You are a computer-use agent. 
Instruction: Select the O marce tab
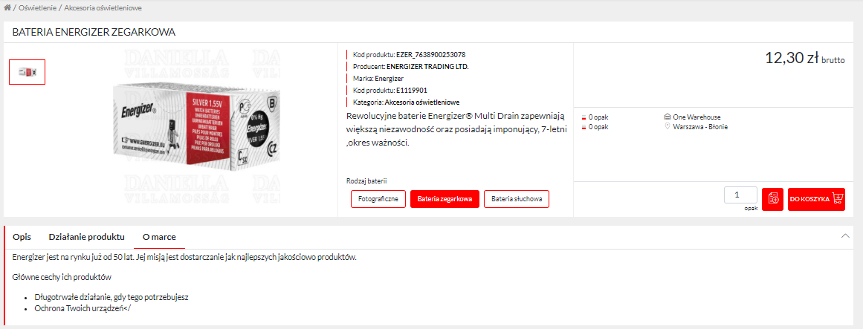coord(159,237)
